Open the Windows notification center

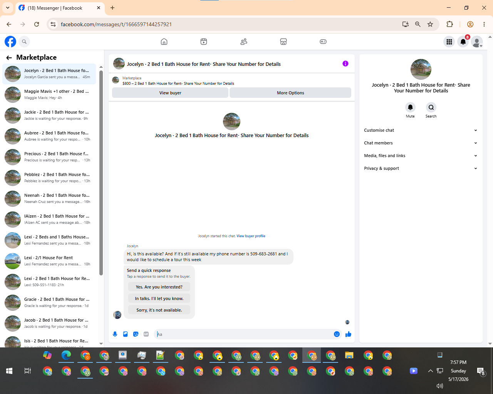pyautogui.click(x=481, y=371)
